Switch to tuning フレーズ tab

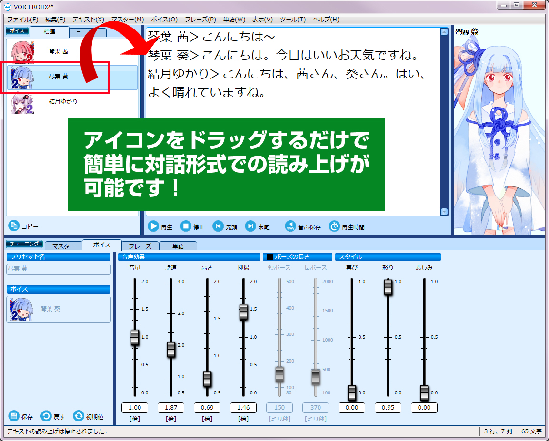pyautogui.click(x=140, y=246)
